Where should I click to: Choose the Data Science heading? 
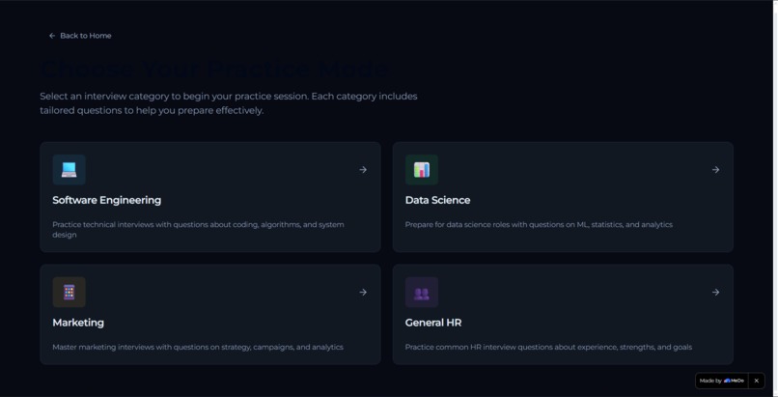click(437, 200)
